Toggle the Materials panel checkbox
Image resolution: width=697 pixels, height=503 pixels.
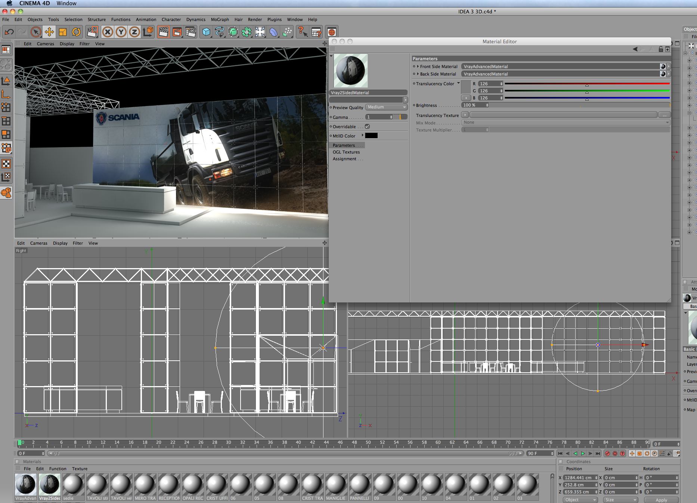coord(17,462)
